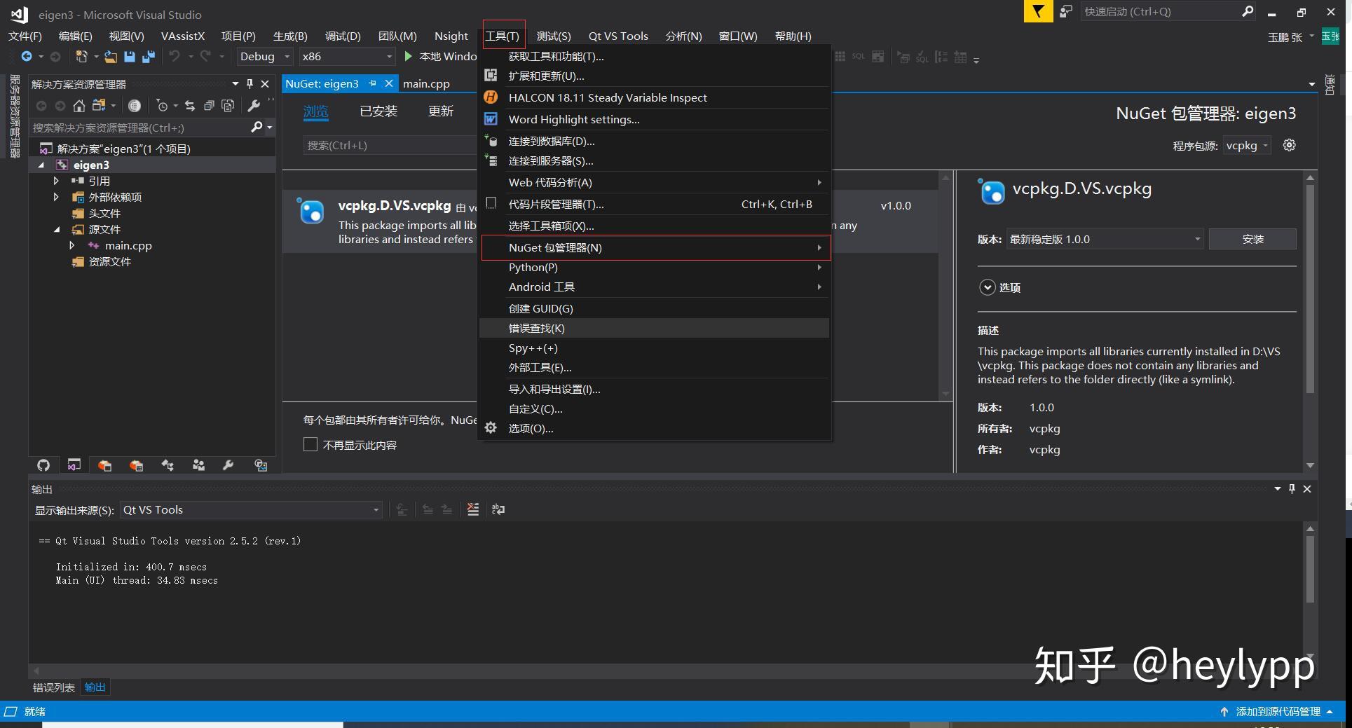Viewport: 1352px width, 728px height.
Task: Check the '不再显示此内容' checkbox
Action: click(310, 445)
